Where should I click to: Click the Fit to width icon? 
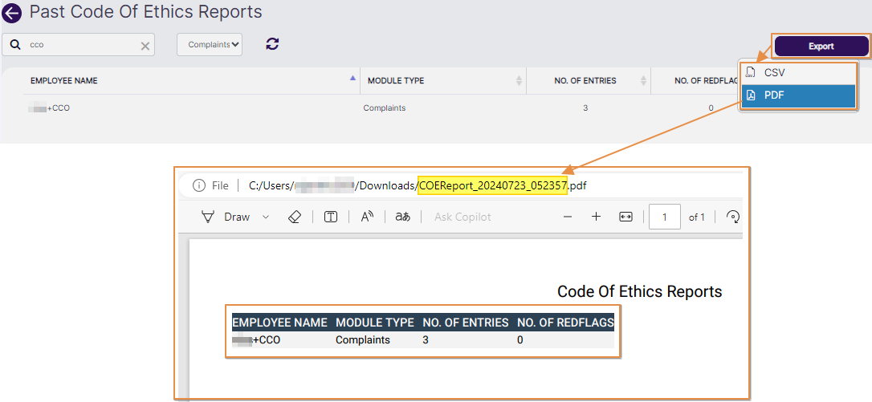point(625,217)
